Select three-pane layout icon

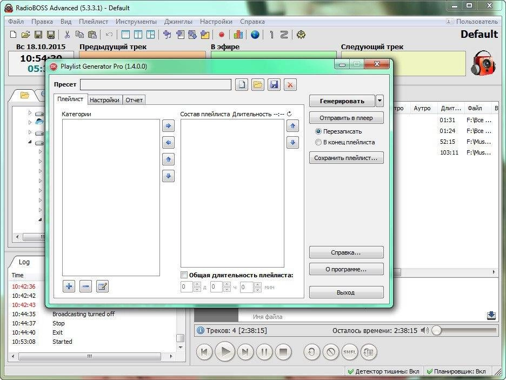pos(151,35)
